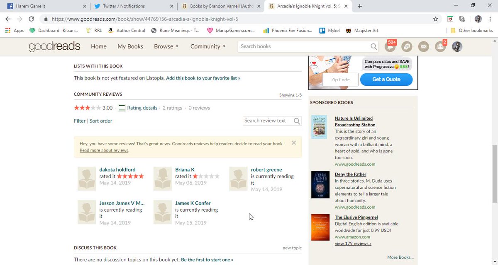This screenshot has height=265, width=498.
Task: Click More Books... link
Action: (400, 257)
